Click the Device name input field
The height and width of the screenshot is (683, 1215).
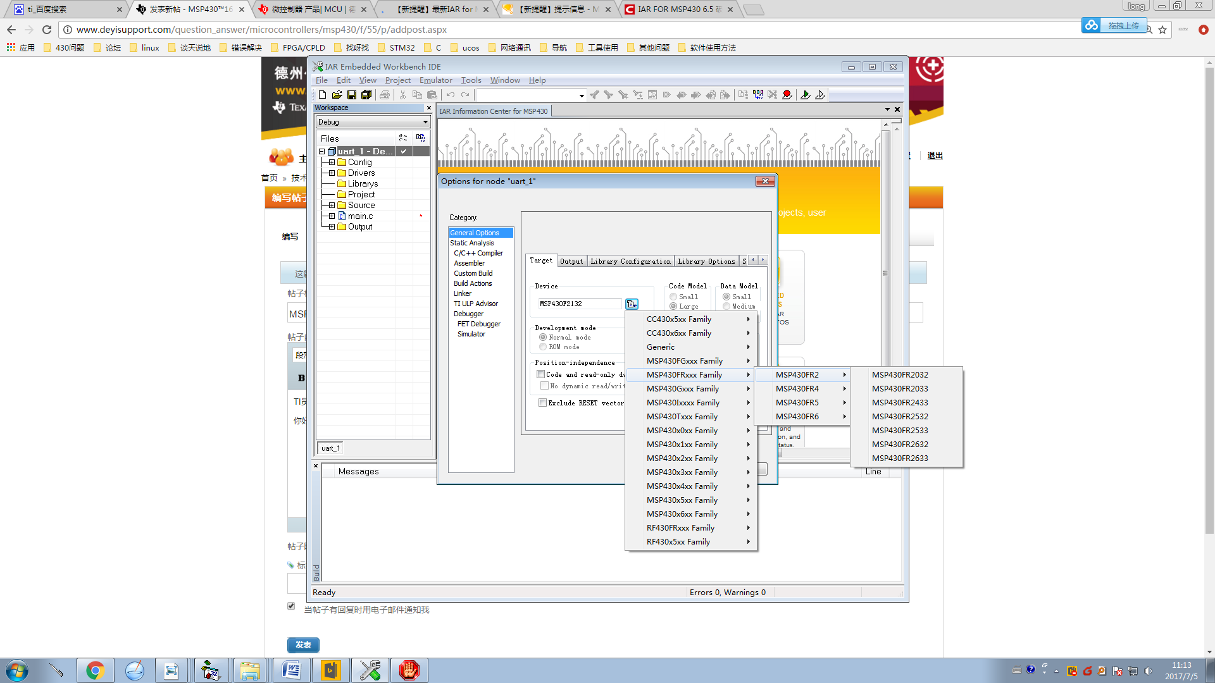pos(579,304)
